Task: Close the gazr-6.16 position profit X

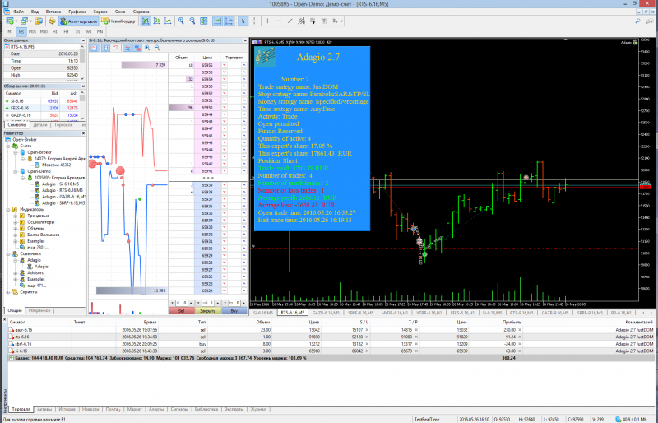Action: coord(520,330)
